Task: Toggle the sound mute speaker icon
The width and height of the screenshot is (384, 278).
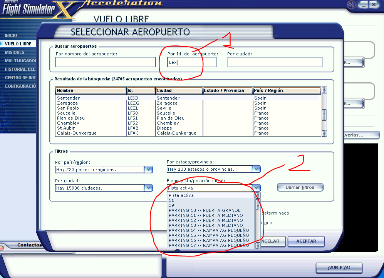Action: pos(351,5)
